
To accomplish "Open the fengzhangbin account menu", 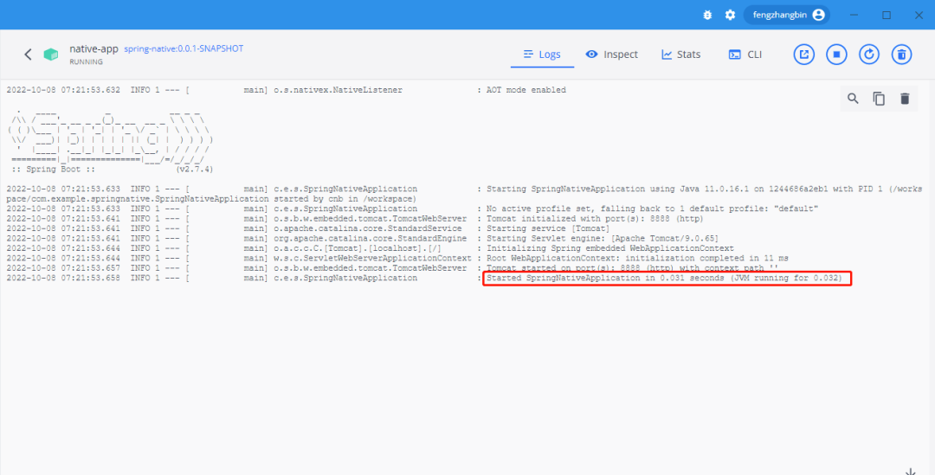I will [787, 15].
